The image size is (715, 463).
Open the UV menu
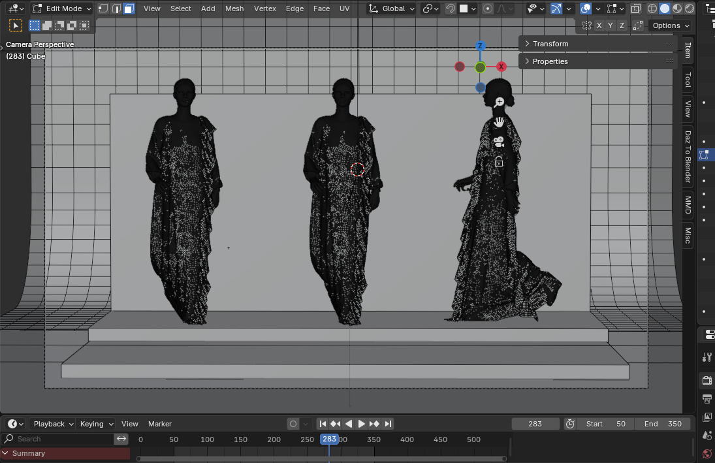point(345,8)
